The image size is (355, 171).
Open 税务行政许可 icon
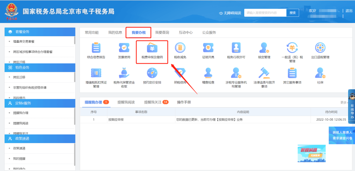(236, 48)
